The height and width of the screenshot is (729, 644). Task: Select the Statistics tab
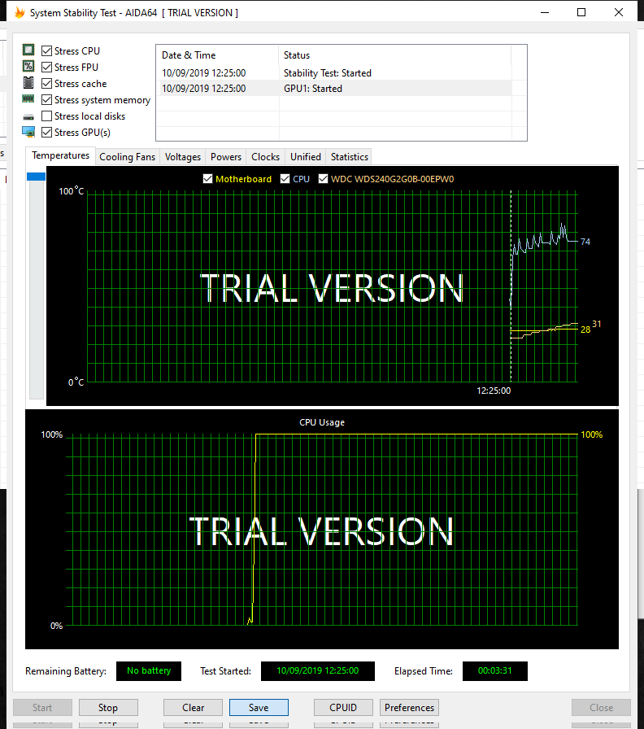pyautogui.click(x=350, y=157)
